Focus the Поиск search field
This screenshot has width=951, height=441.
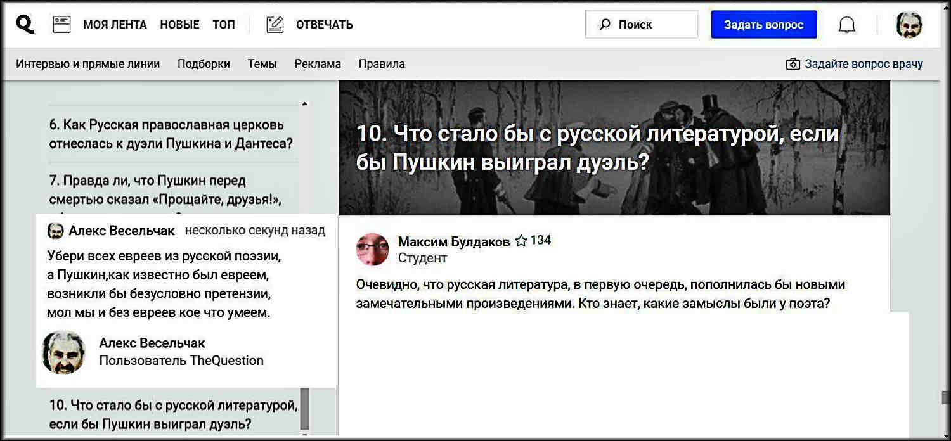(642, 25)
